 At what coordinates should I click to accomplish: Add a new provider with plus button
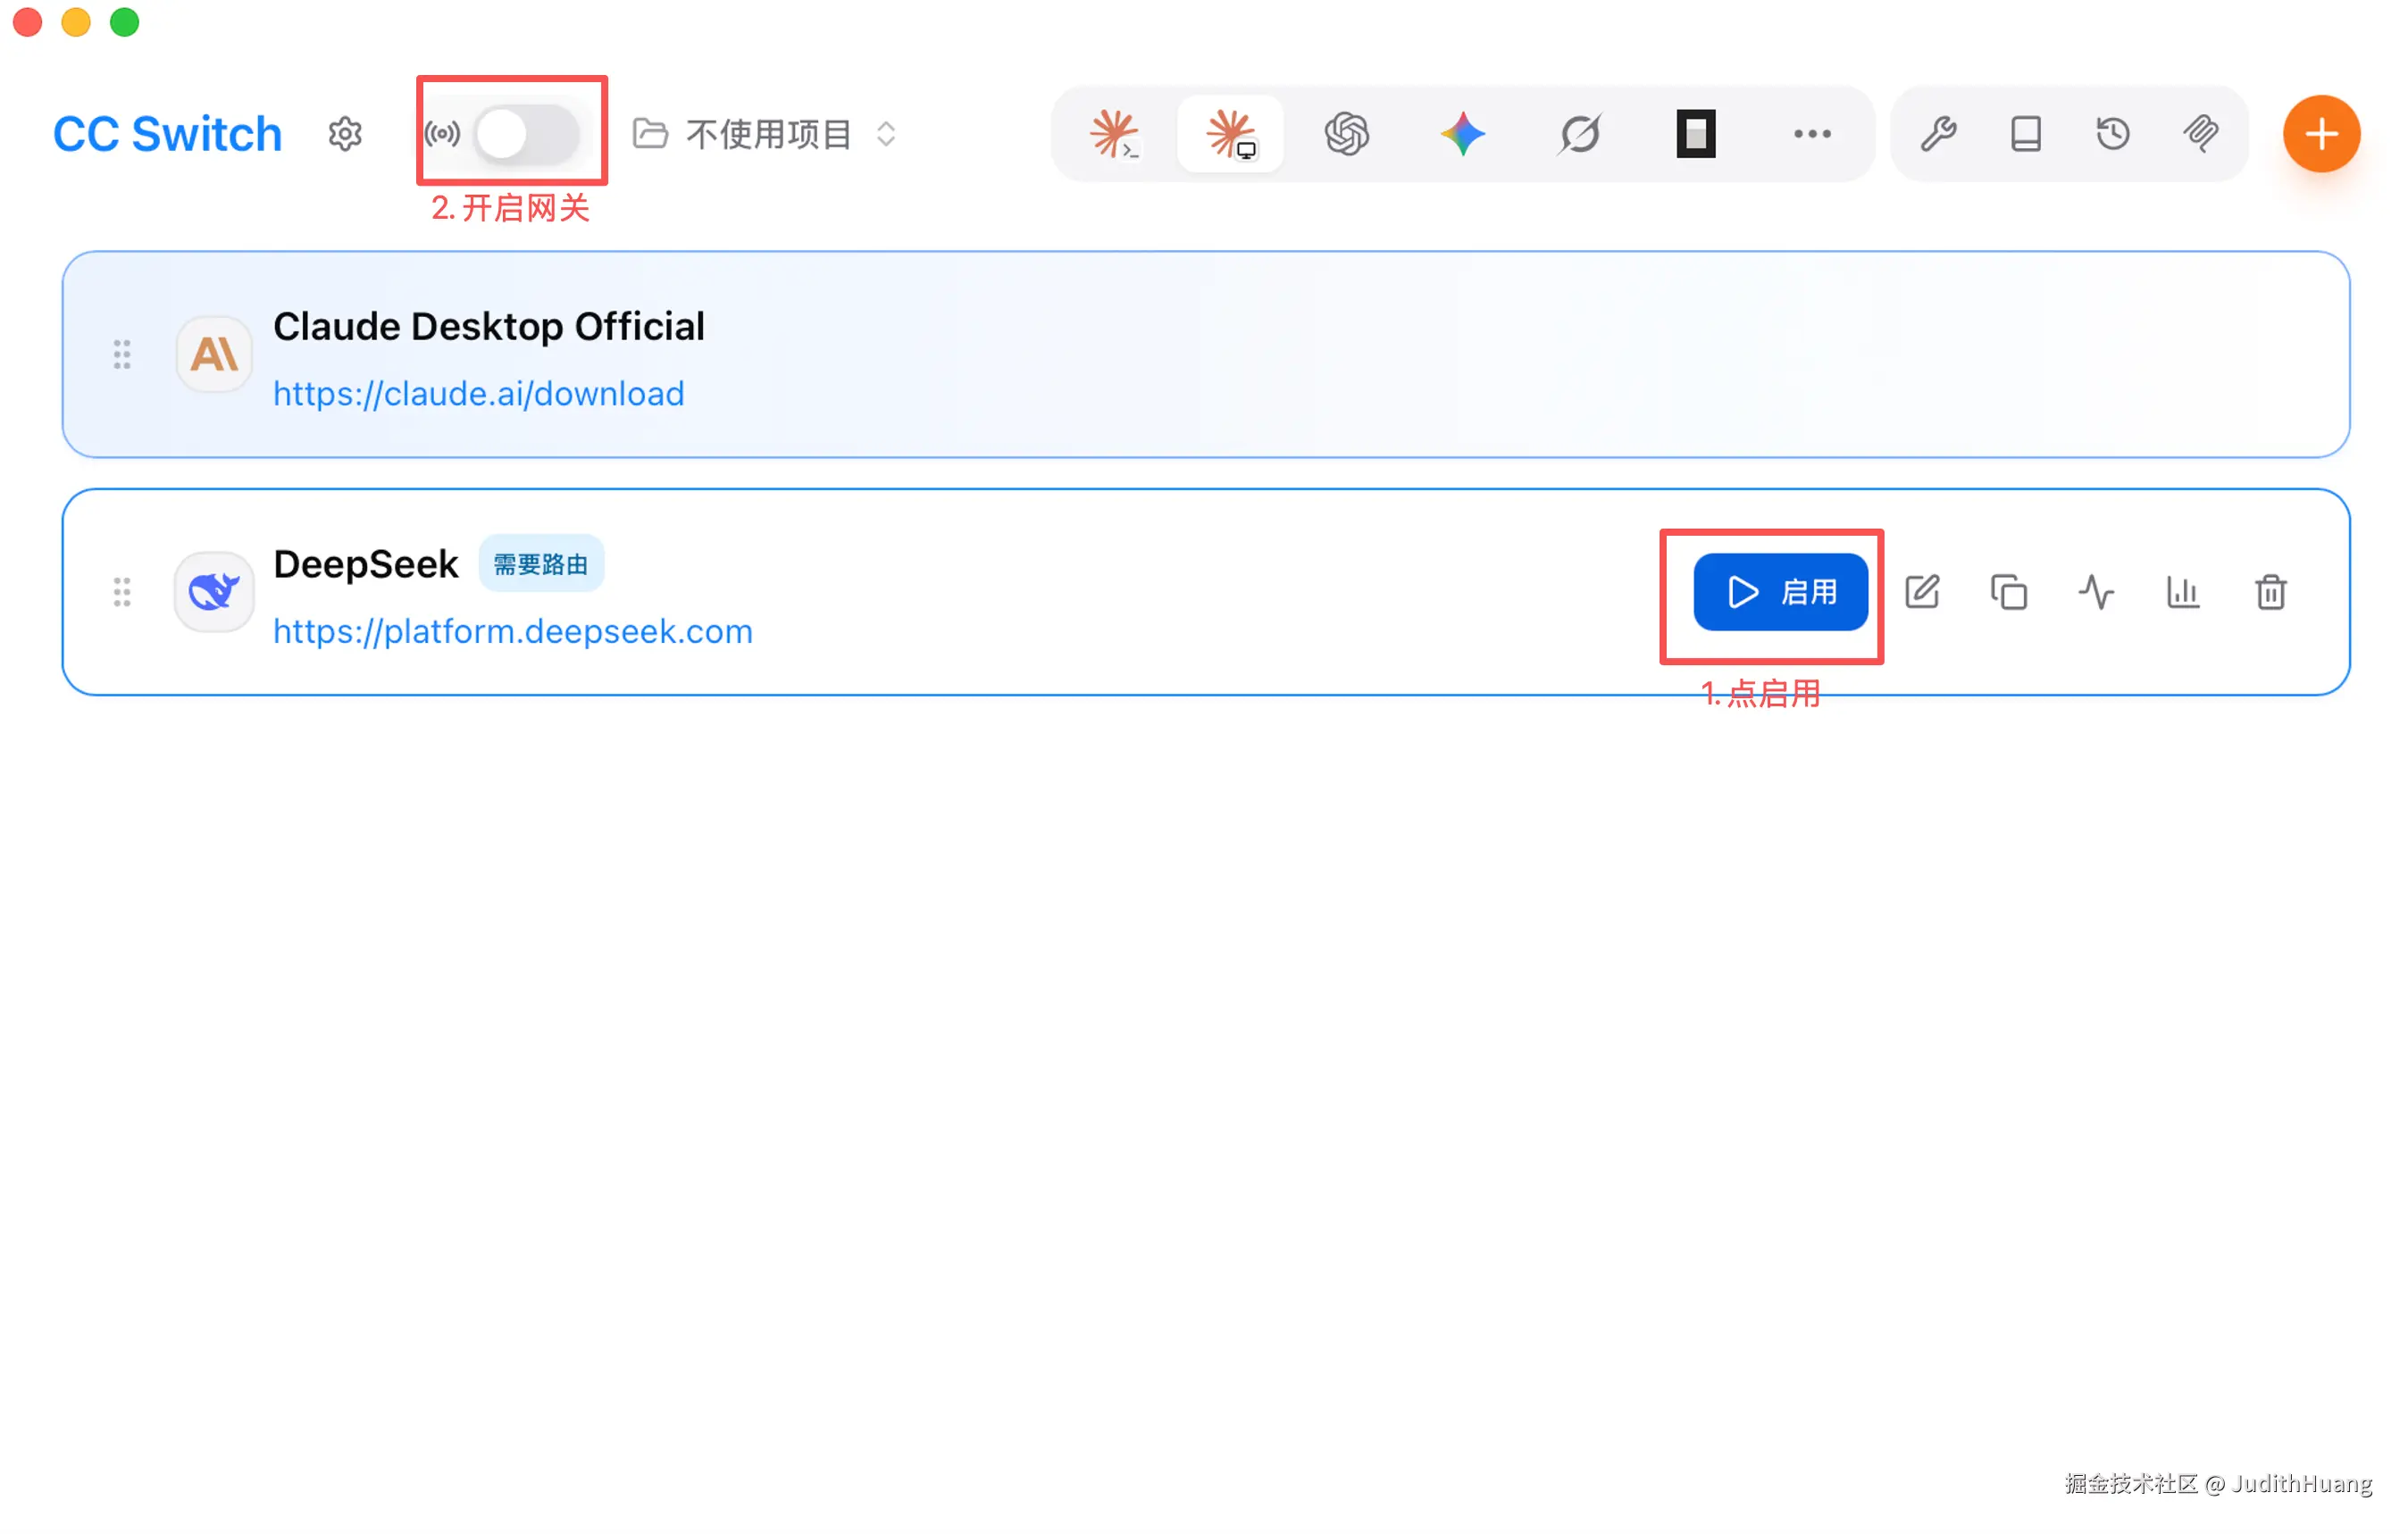point(2321,134)
